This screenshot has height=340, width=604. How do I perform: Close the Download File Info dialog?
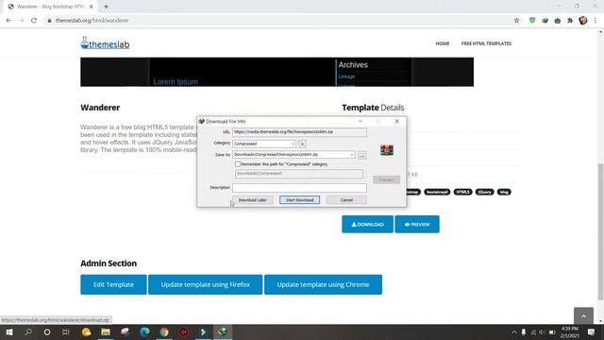point(396,121)
